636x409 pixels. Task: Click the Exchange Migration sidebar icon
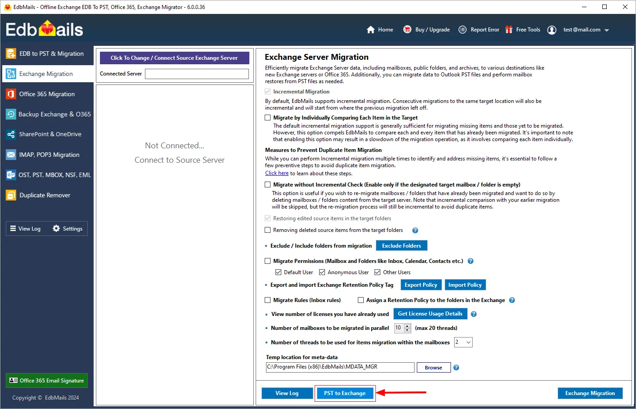click(11, 74)
